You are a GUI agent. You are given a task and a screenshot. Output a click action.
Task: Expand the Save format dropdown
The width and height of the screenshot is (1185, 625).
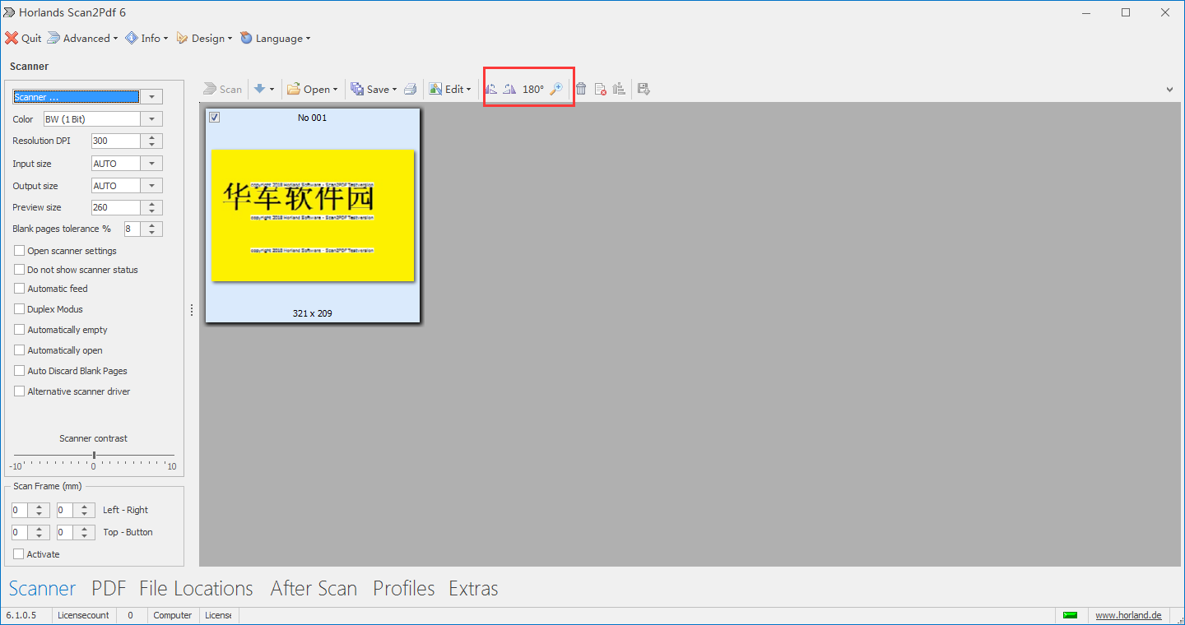393,88
